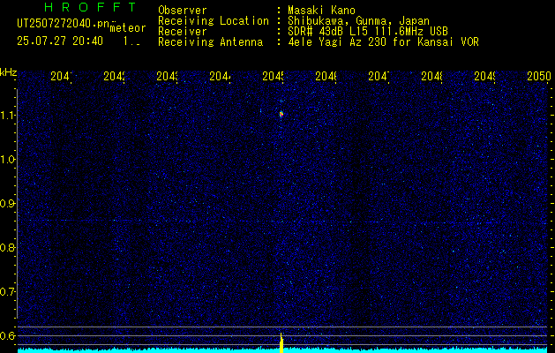Click the 0.6 frequency axis label
Screen dimensions: 555x353
tap(7, 335)
